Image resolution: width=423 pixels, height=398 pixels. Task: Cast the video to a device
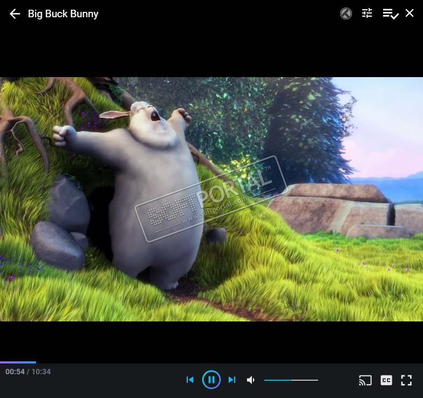(365, 380)
